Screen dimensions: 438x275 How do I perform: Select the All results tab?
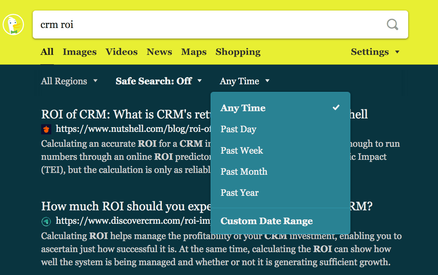tap(47, 52)
